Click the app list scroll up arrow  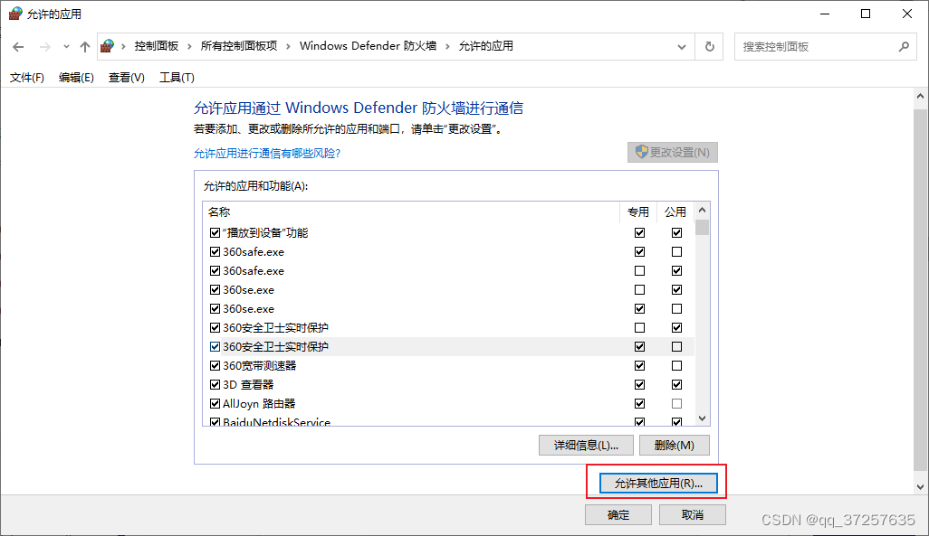pos(702,210)
